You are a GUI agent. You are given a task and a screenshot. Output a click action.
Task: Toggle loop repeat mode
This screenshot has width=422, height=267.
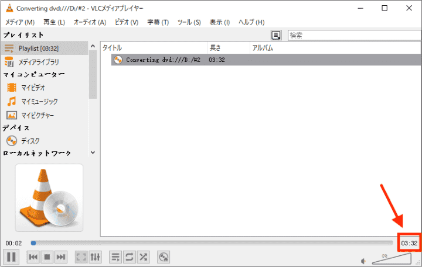(130, 257)
